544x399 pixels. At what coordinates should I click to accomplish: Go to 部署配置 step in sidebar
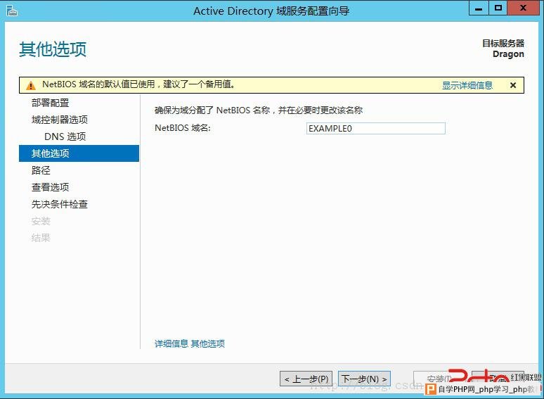(51, 103)
